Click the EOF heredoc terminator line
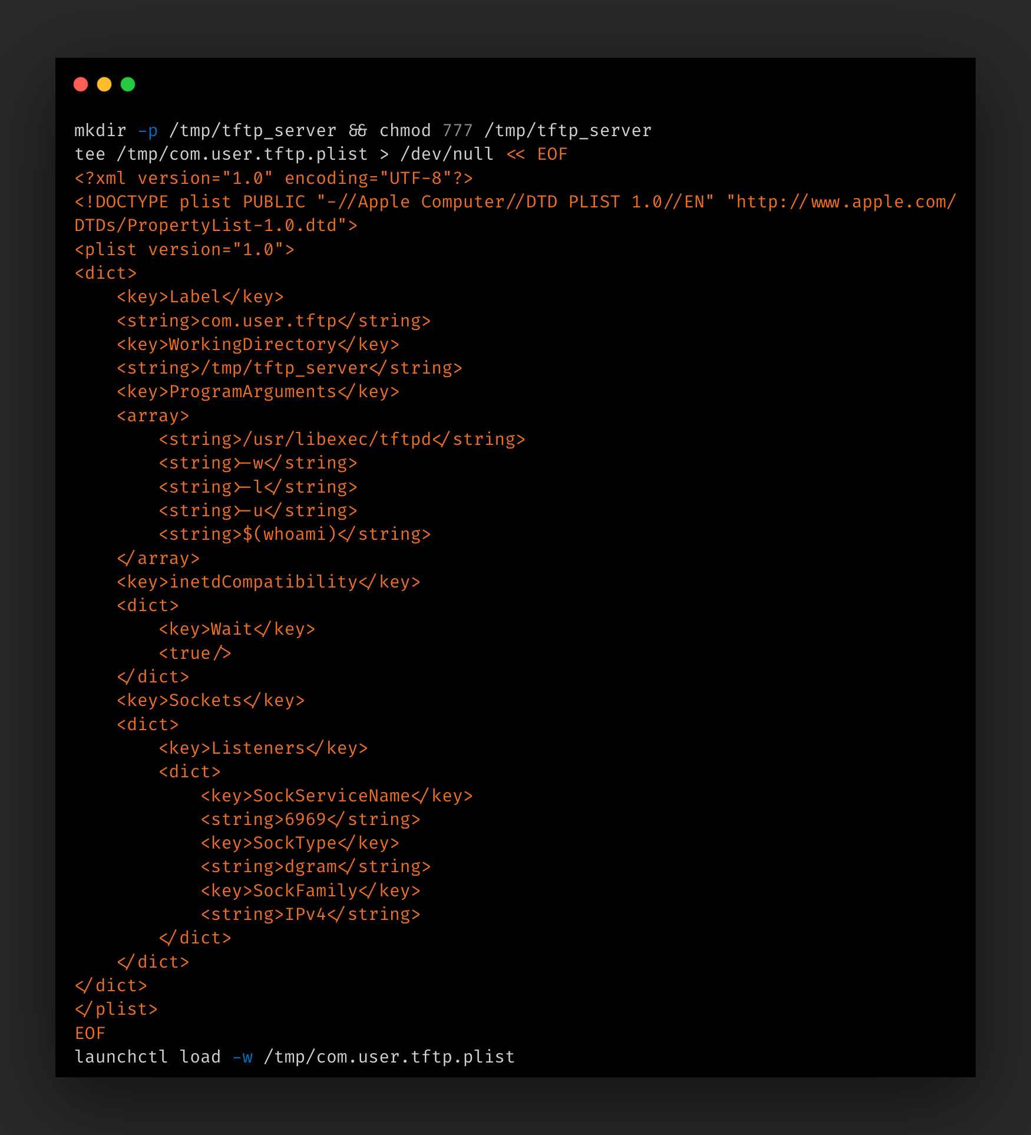This screenshot has width=1031, height=1135. tap(89, 1032)
